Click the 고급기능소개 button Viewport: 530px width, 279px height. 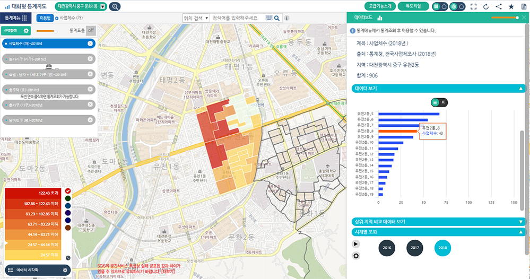[x=380, y=6]
